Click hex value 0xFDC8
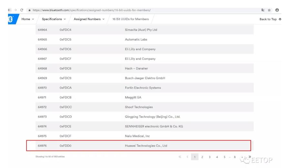The width and height of the screenshot is (284, 168). (x=66, y=68)
